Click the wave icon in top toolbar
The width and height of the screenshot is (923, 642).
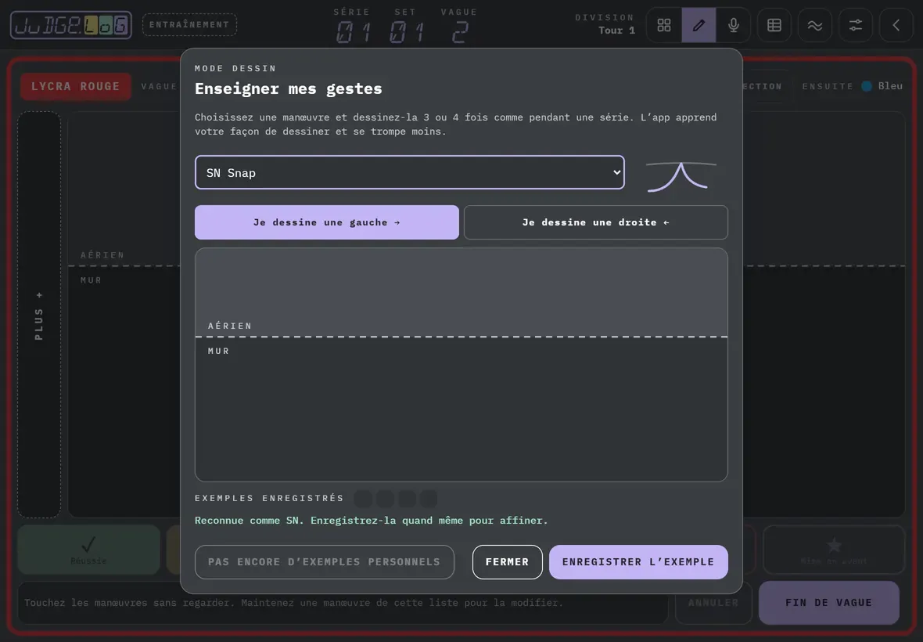point(815,25)
